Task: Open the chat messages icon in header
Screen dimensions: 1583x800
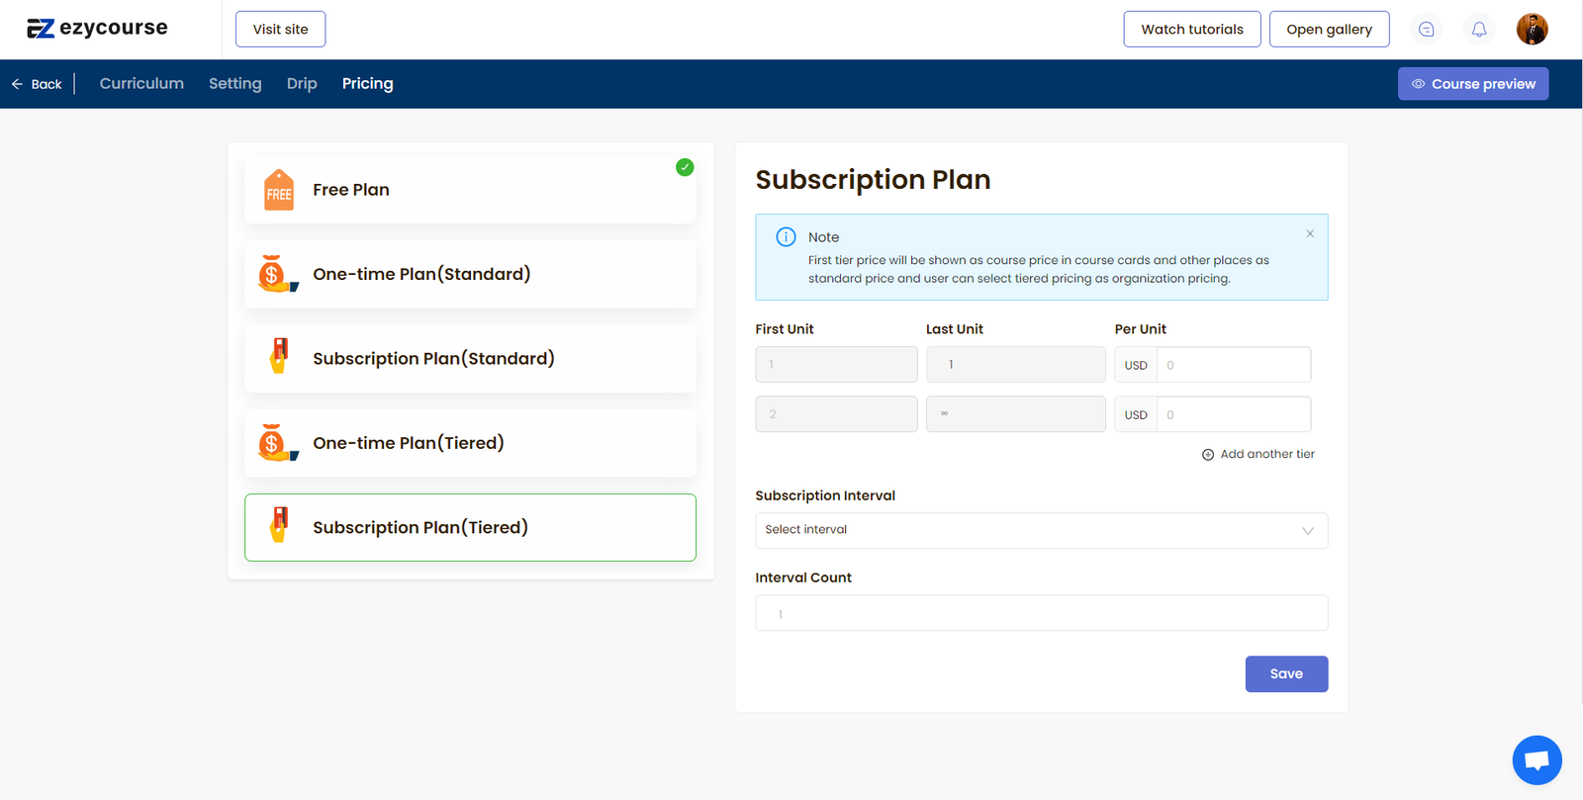Action: [1426, 30]
